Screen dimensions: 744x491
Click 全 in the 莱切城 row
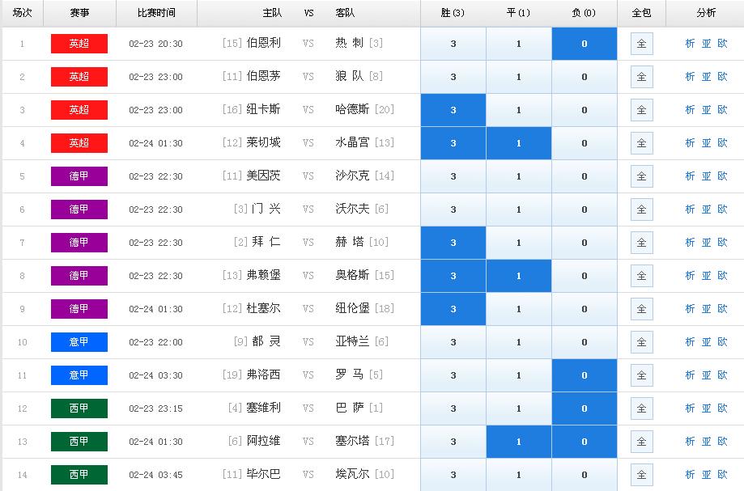pyautogui.click(x=641, y=143)
